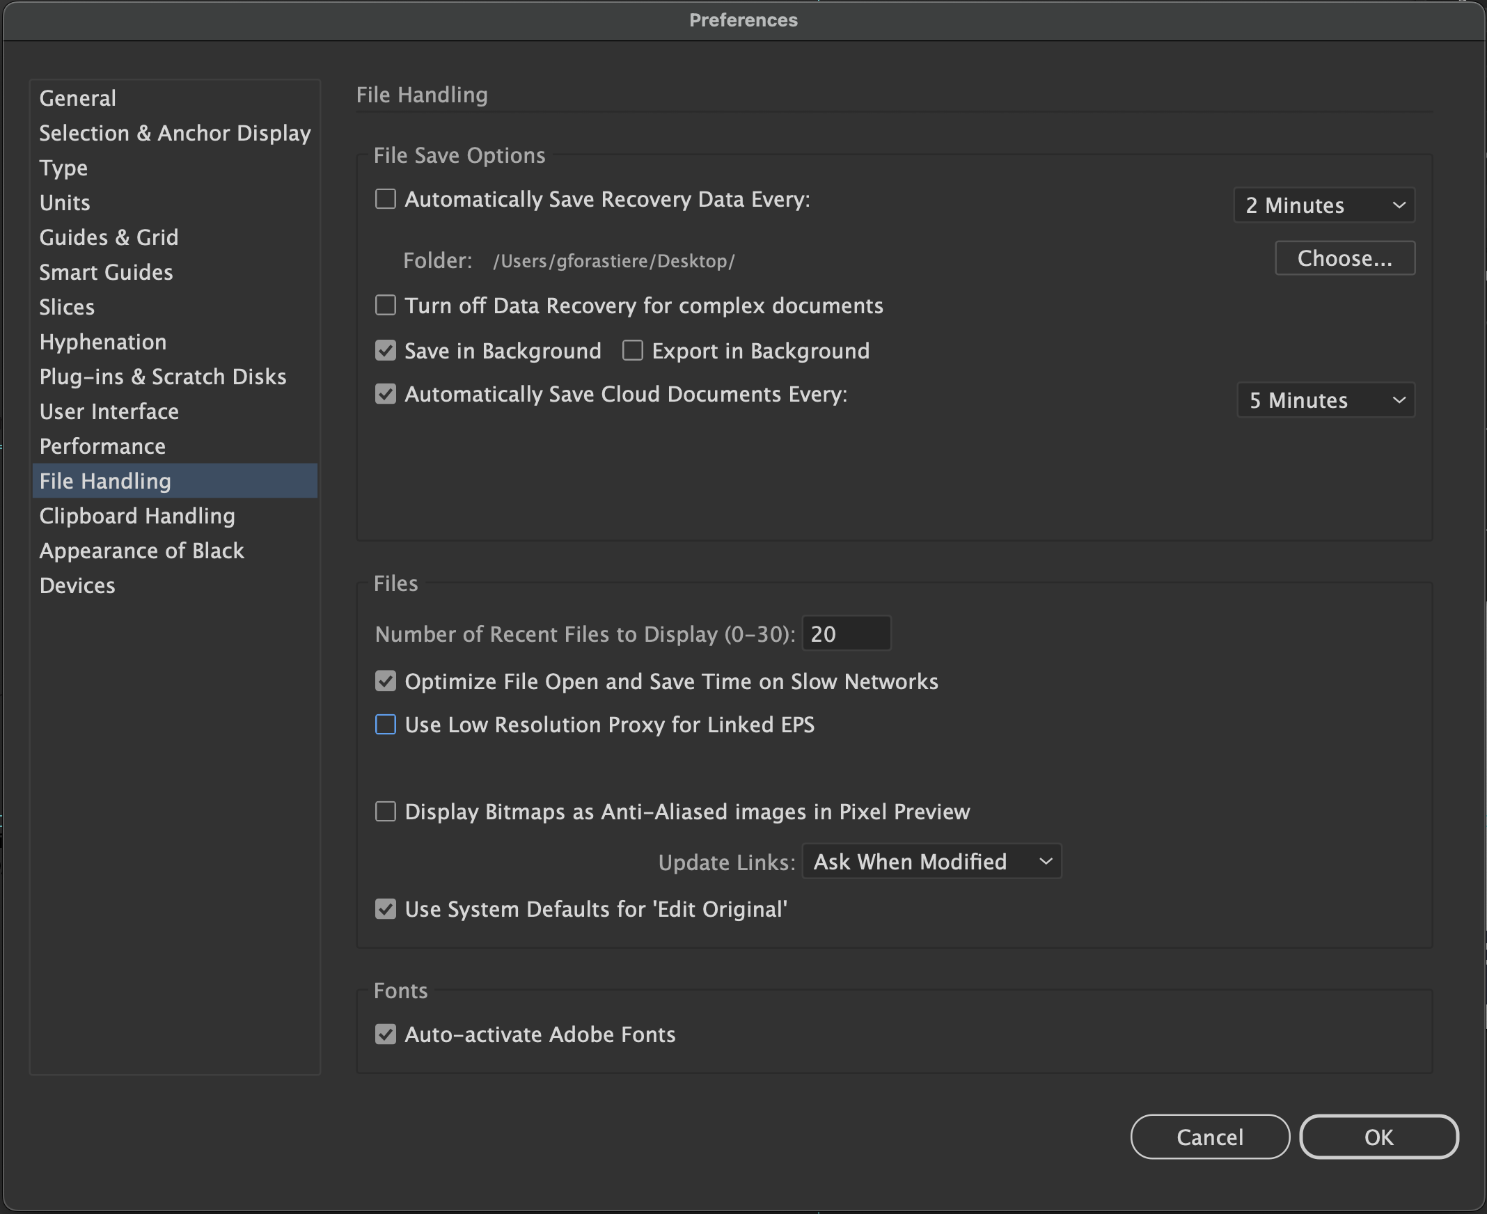The image size is (1487, 1214).
Task: View the Devices preferences
Action: 77,585
